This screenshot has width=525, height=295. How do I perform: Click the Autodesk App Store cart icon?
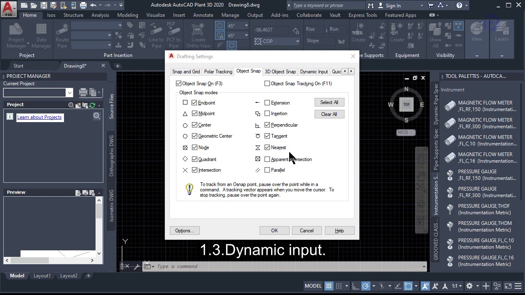pyautogui.click(x=431, y=5)
